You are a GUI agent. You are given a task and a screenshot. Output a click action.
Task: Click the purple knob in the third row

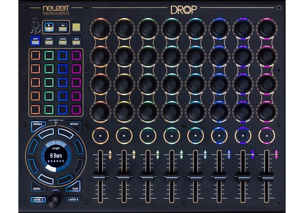[243, 84]
